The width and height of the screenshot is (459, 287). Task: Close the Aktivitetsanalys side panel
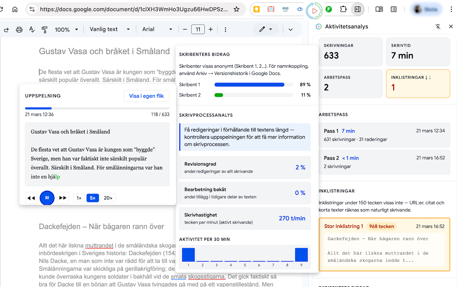(451, 27)
